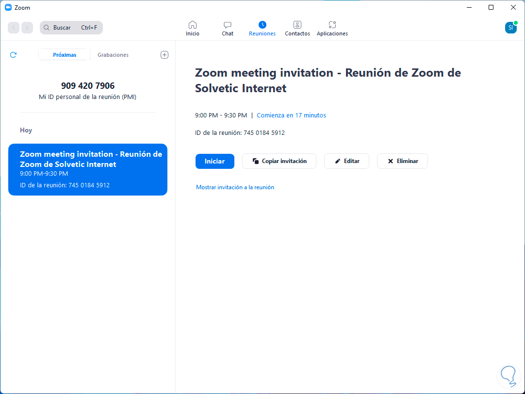Select the Solvetic Internet meeting card
Image resolution: width=525 pixels, height=394 pixels.
88,170
